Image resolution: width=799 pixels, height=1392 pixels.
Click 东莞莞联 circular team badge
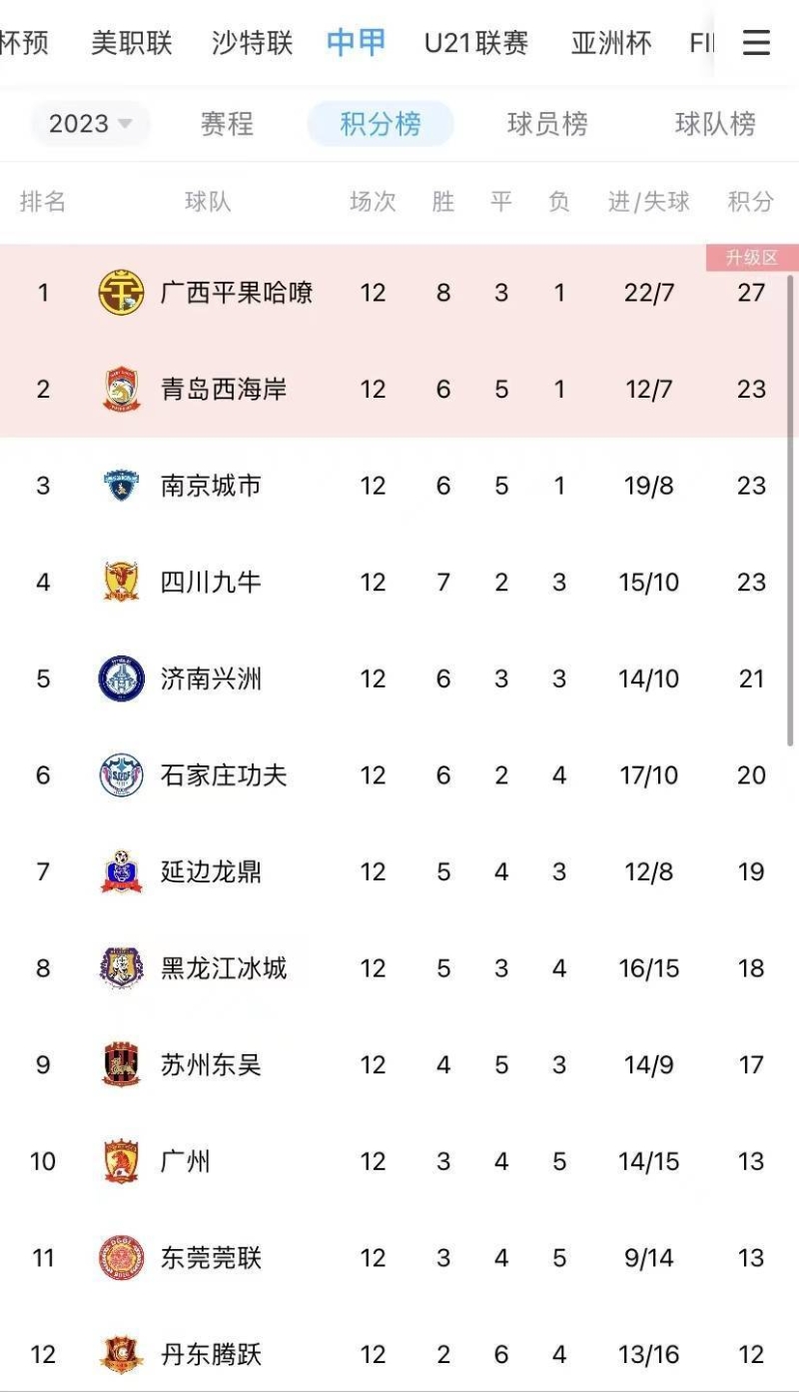121,1258
